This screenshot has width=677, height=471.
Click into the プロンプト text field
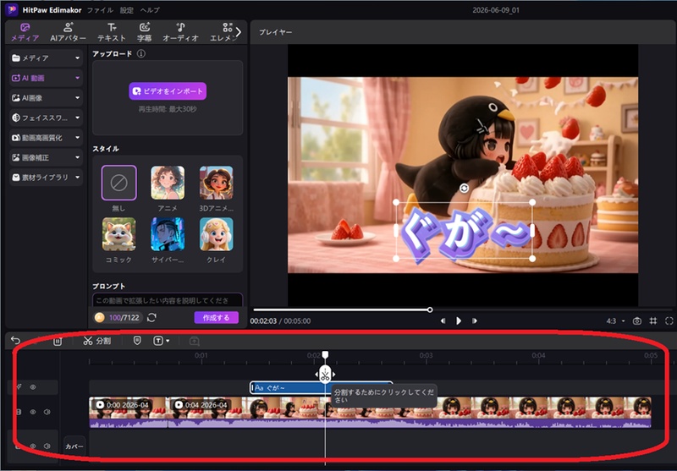(x=168, y=300)
